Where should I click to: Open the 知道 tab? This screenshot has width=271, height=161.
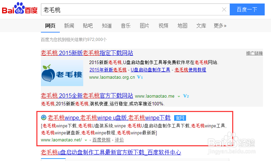click(107, 26)
